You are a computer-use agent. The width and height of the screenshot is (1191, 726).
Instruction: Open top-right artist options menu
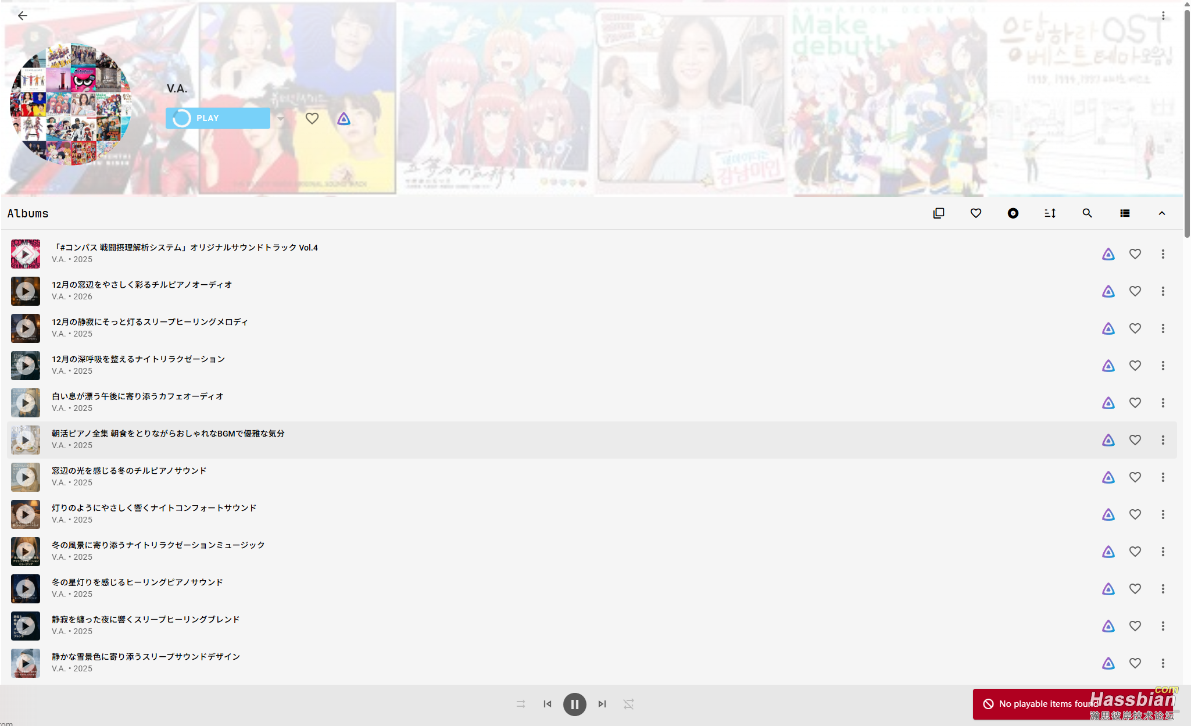point(1163,16)
